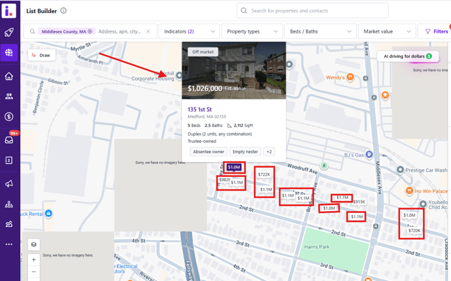
Task: Open the Market value dropdown
Action: 387,31
